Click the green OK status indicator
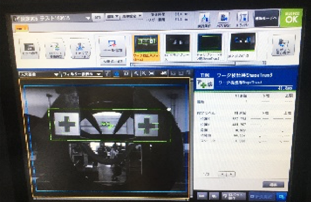Screen dimensions: 311x202 [291, 18]
